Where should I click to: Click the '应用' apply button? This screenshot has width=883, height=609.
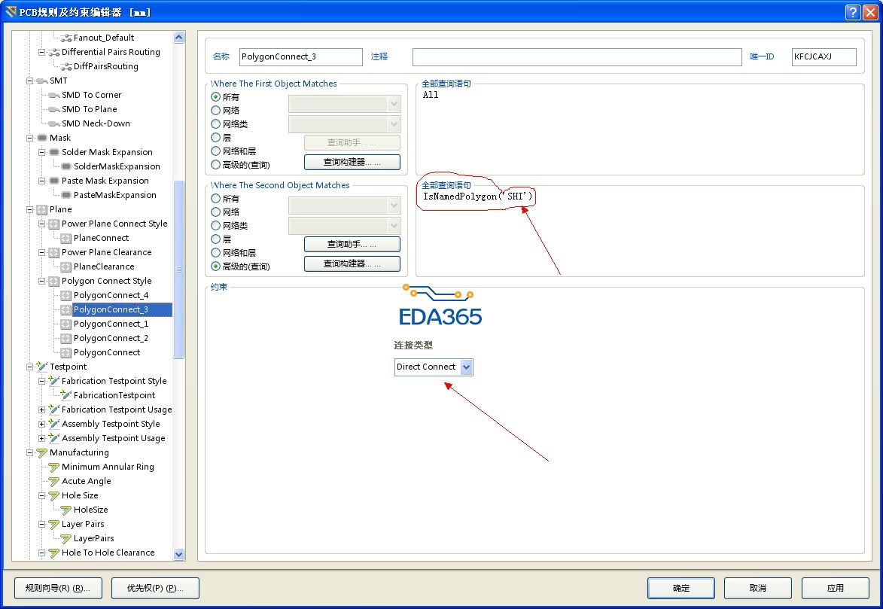point(835,588)
